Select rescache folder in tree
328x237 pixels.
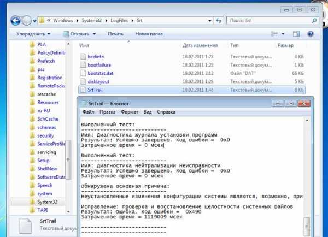pyautogui.click(x=46, y=94)
